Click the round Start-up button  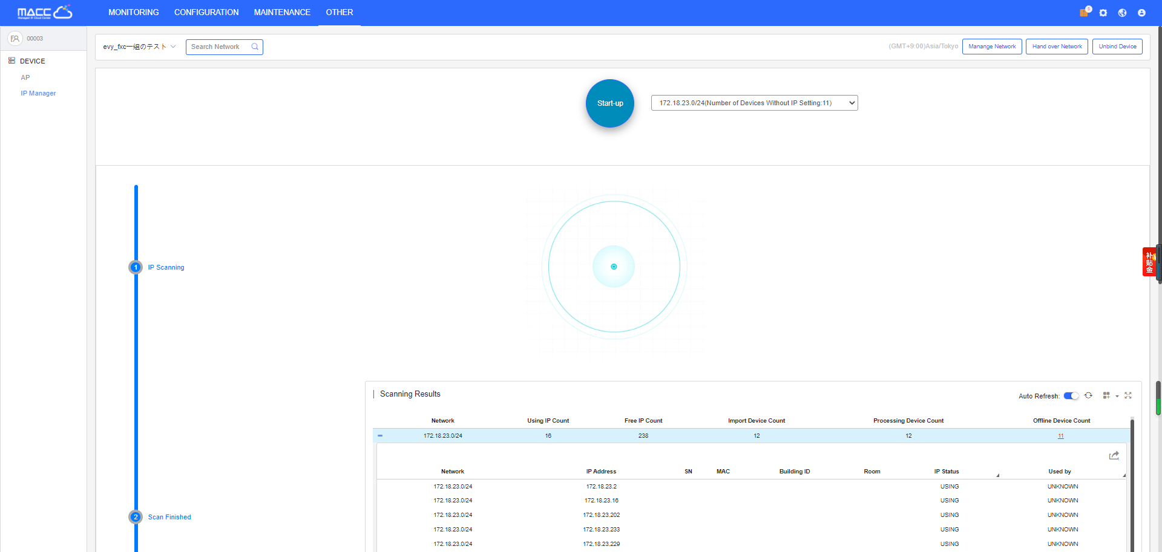[x=609, y=103]
